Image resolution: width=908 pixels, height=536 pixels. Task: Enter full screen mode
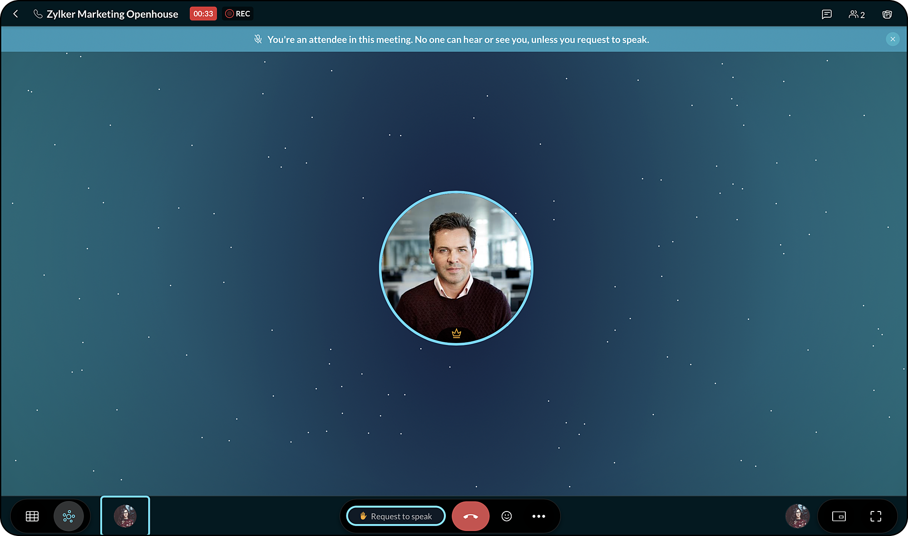pyautogui.click(x=875, y=516)
